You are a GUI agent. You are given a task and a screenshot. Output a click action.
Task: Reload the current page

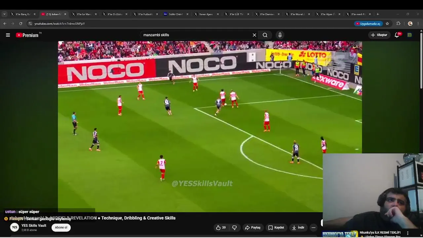pyautogui.click(x=20, y=23)
